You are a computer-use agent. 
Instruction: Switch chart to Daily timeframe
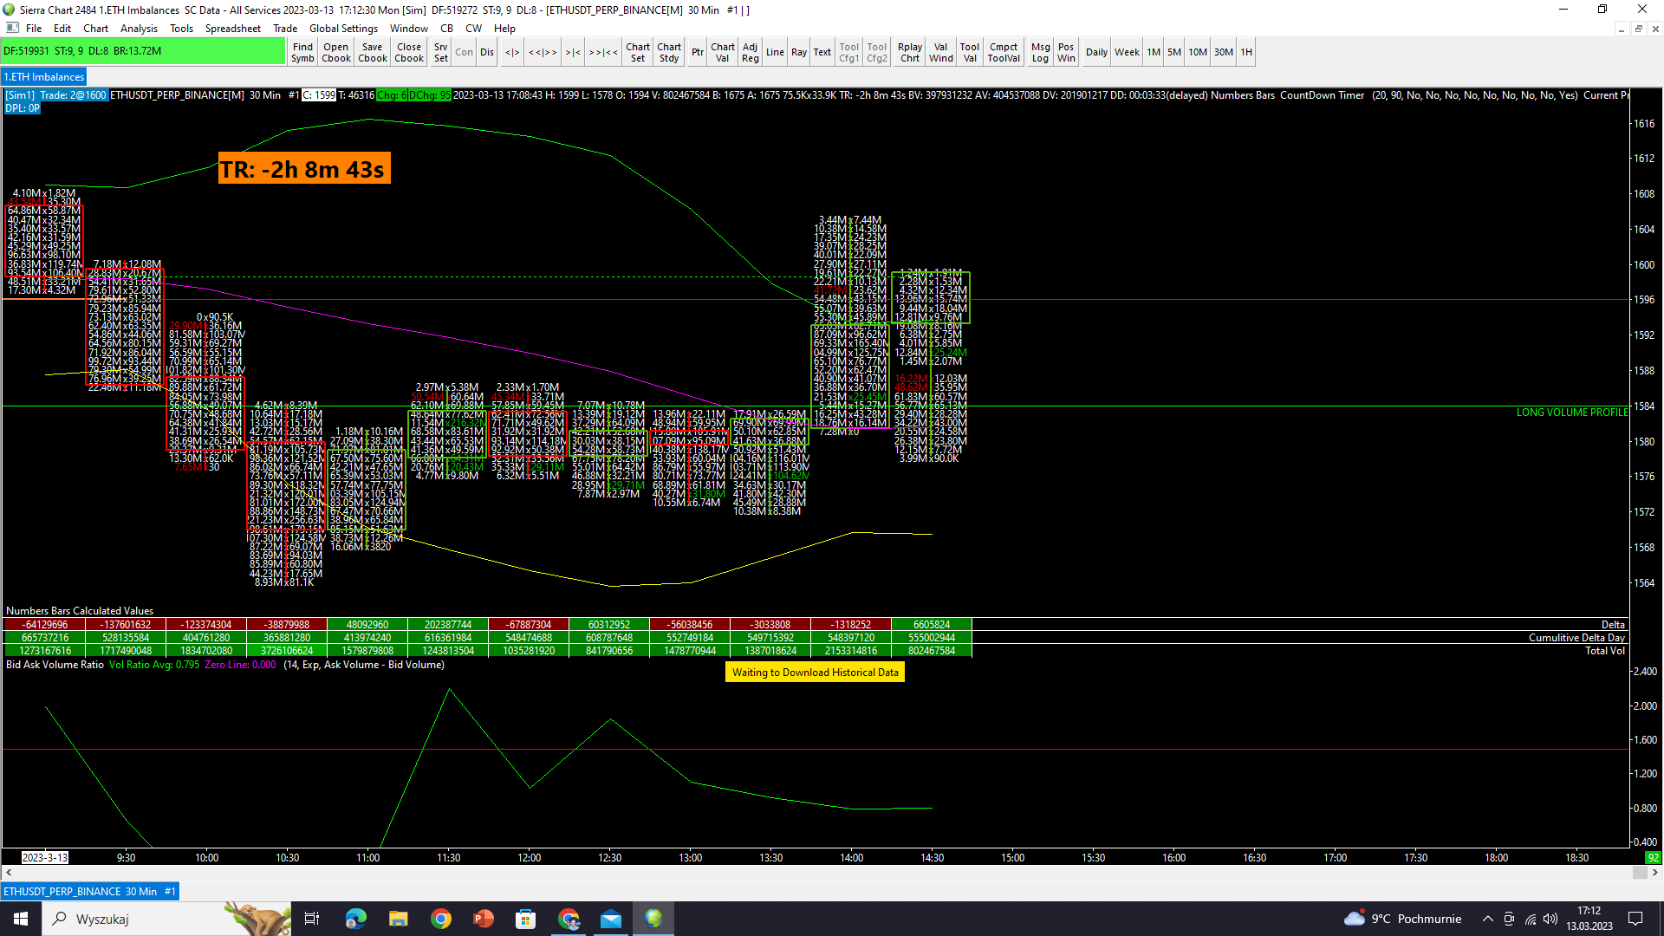tap(1096, 53)
